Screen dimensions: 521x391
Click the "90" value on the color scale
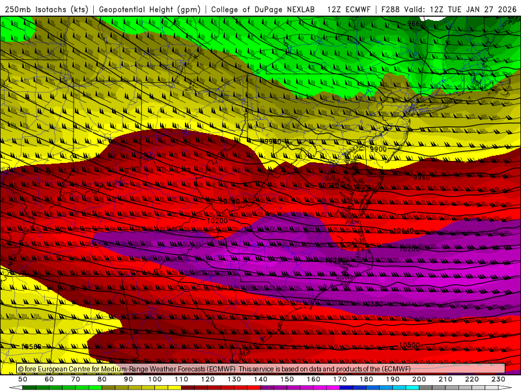click(x=128, y=379)
